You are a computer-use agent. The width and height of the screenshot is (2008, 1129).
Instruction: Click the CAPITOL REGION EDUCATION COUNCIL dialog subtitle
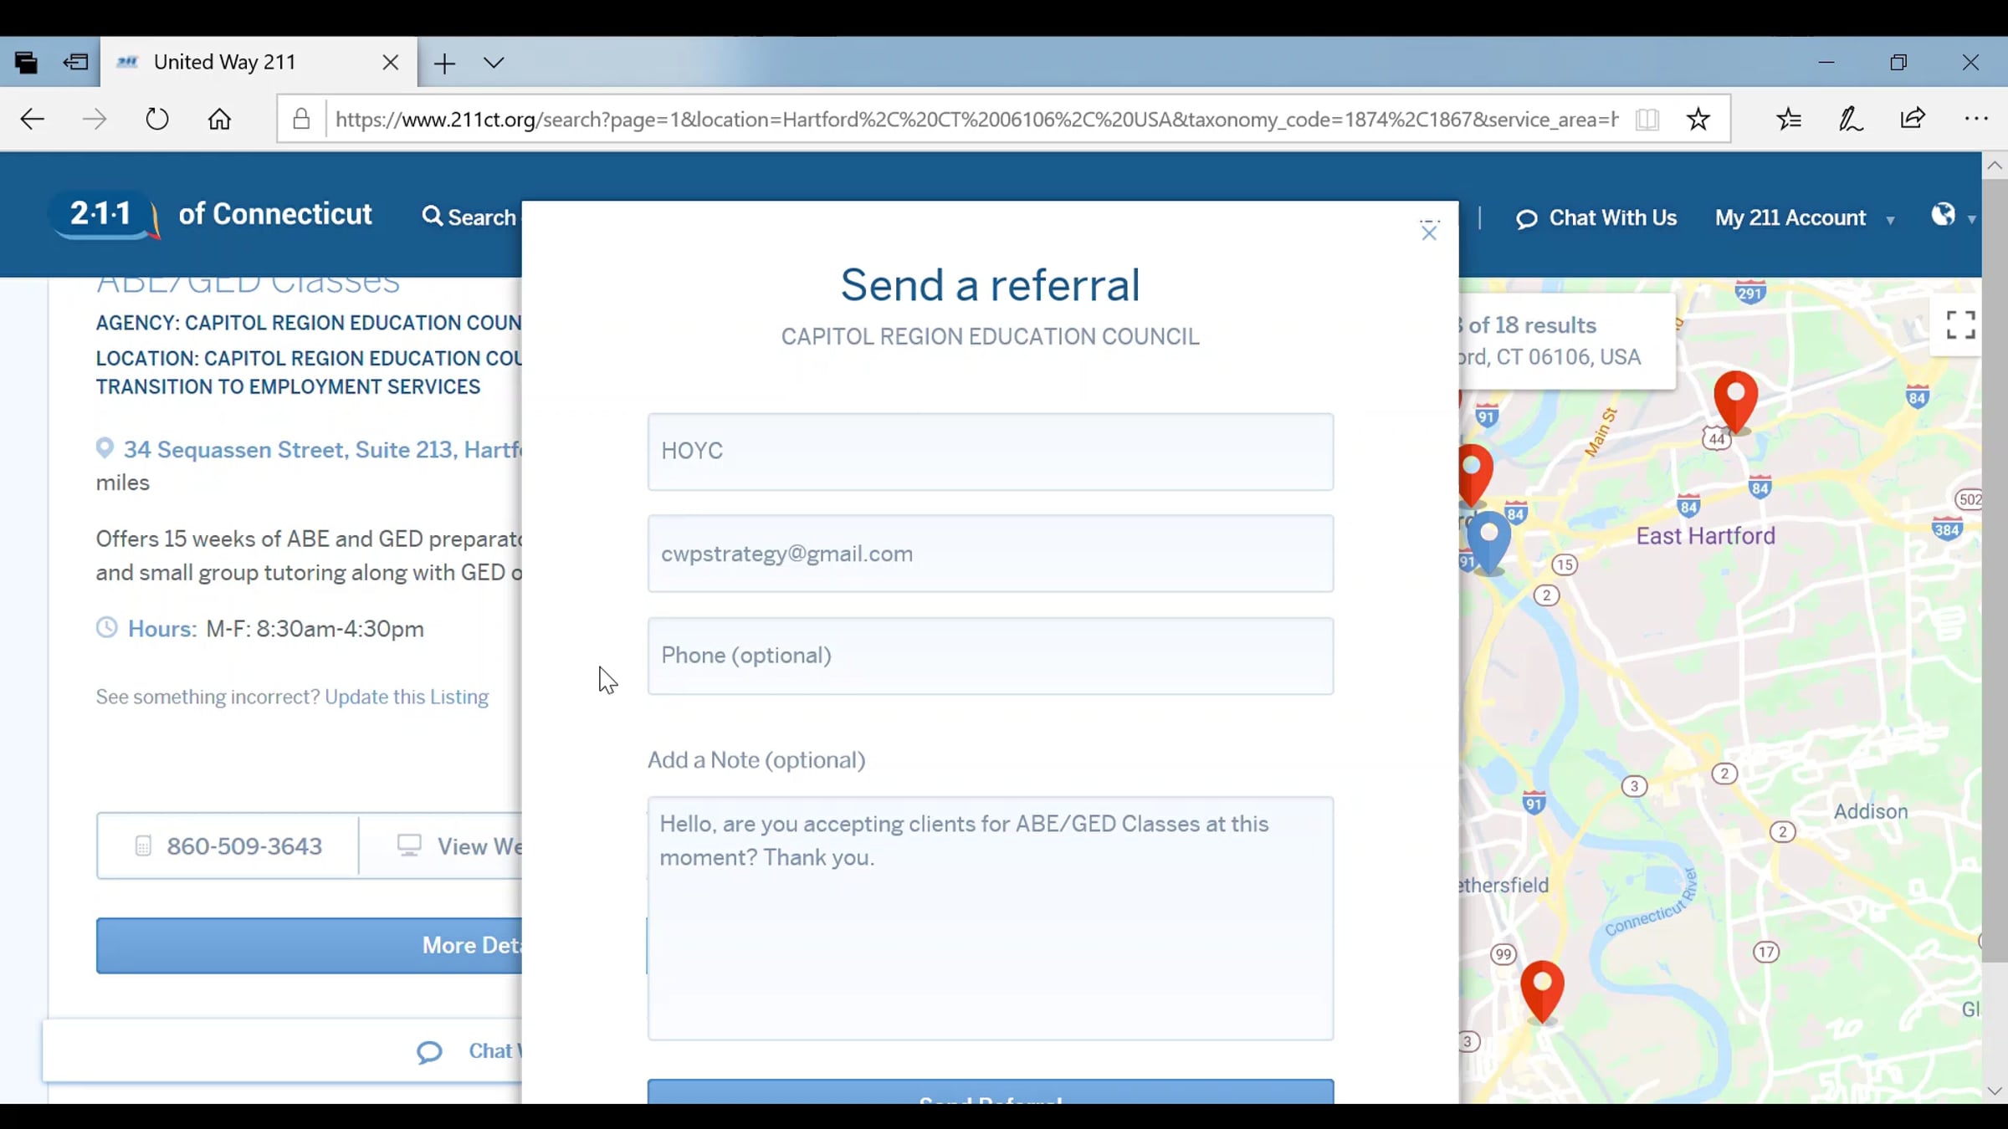click(990, 336)
